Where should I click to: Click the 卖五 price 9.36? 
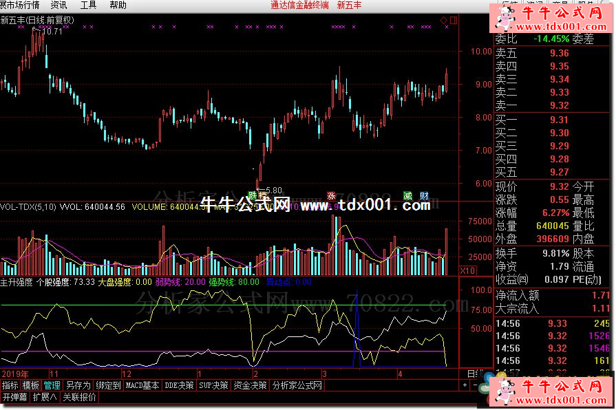(x=560, y=53)
